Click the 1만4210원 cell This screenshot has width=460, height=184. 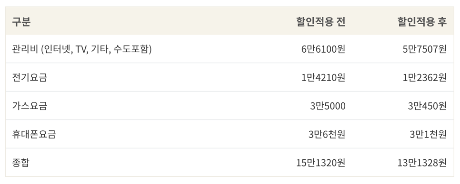click(x=323, y=77)
